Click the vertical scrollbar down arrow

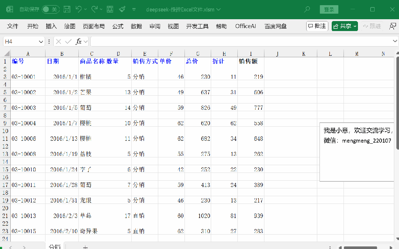[398, 239]
